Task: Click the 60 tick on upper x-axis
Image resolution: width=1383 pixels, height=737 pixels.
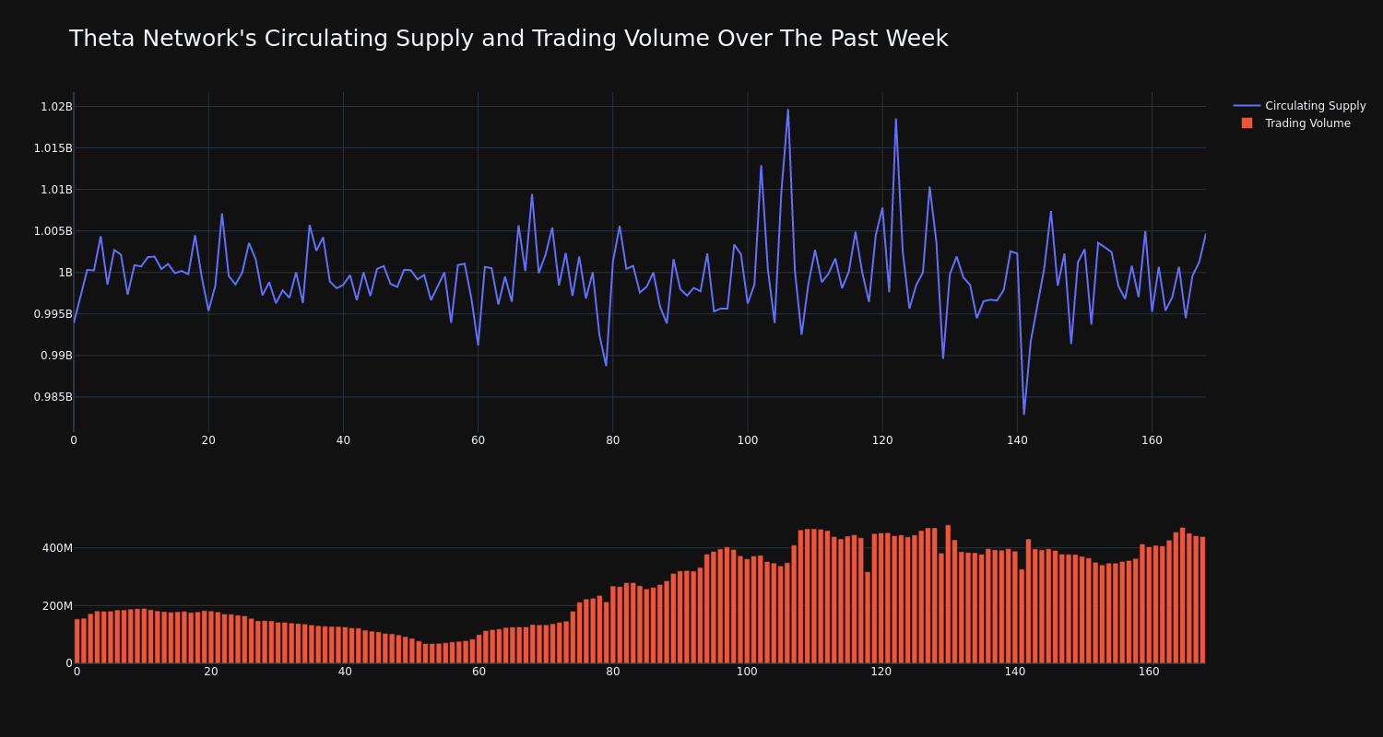Action: (478, 440)
